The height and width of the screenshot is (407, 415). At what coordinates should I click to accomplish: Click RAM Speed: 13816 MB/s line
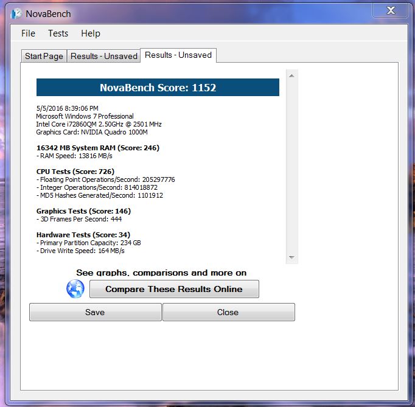coord(74,156)
